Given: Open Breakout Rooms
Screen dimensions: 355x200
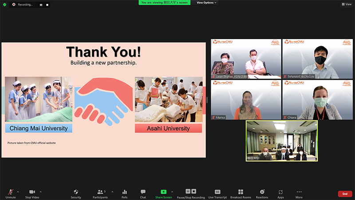Looking at the screenshot, I should coord(241,194).
